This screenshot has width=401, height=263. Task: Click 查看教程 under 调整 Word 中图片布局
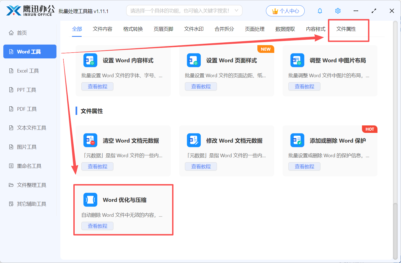coord(304,86)
